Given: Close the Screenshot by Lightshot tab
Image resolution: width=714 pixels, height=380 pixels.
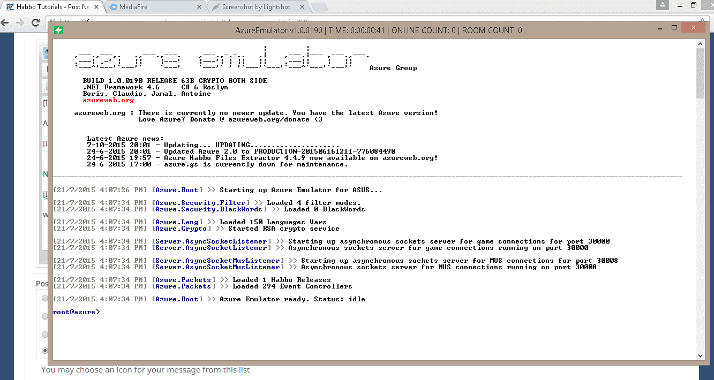Looking at the screenshot, I should pos(302,7).
